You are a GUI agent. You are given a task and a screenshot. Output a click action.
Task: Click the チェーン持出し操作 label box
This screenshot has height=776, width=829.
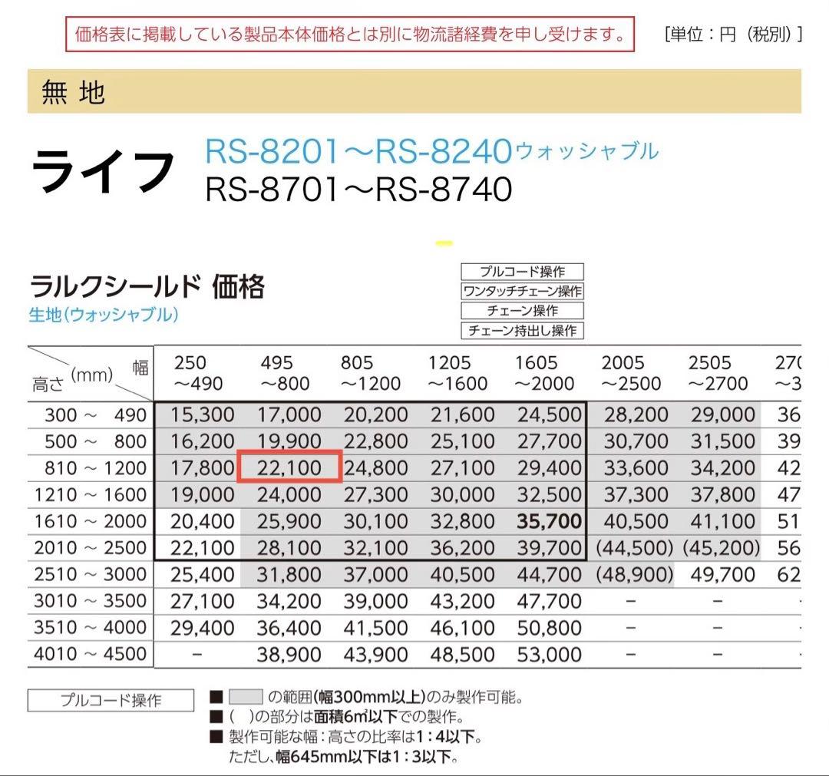[523, 330]
